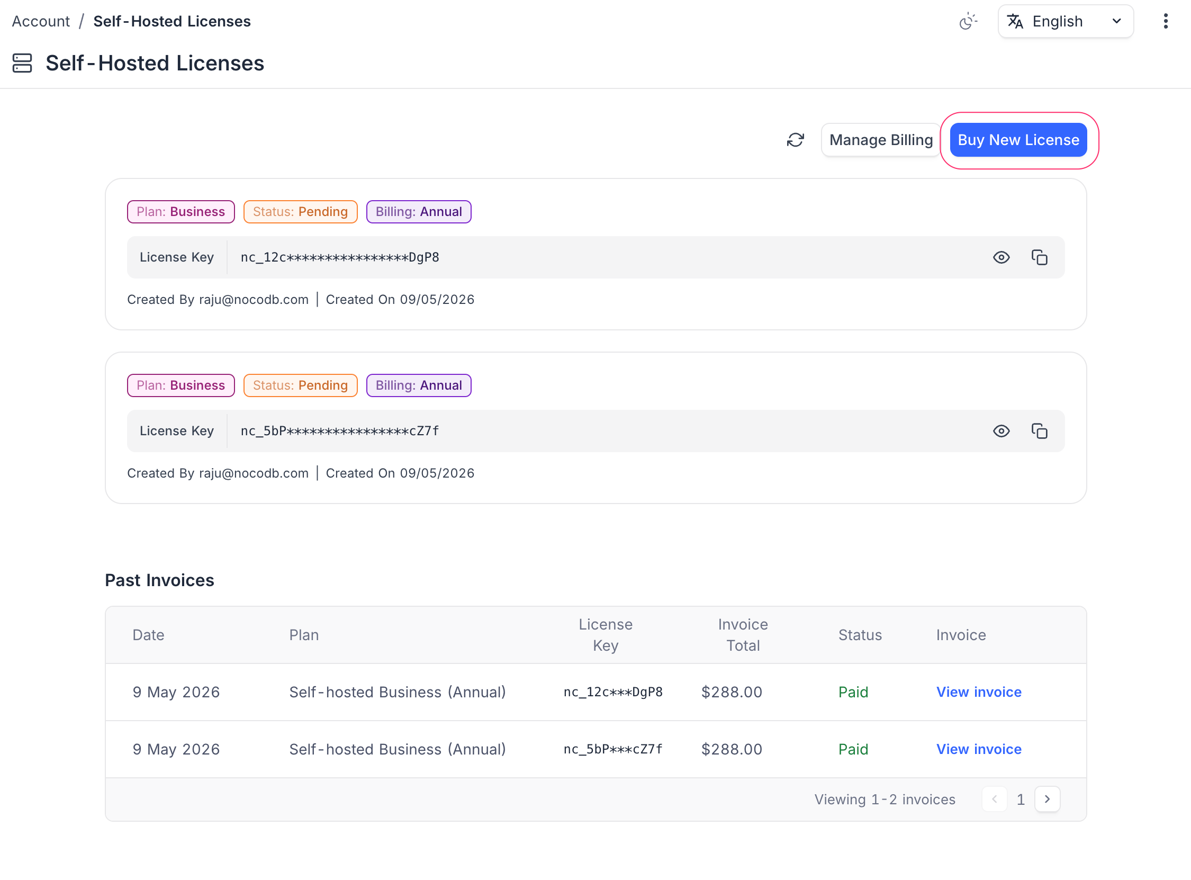Reveal the nc_5bP license key with eye icon
Screen dimensions: 1191x880
tap(1001, 431)
